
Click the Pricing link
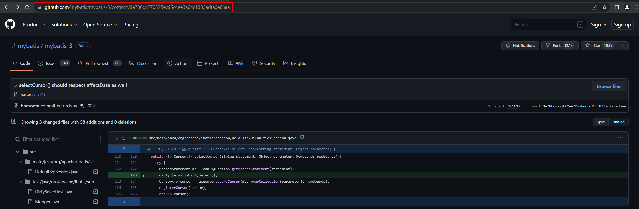[x=131, y=25]
